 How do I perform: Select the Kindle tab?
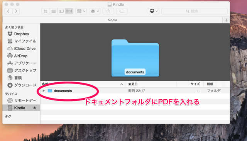pos(112,20)
